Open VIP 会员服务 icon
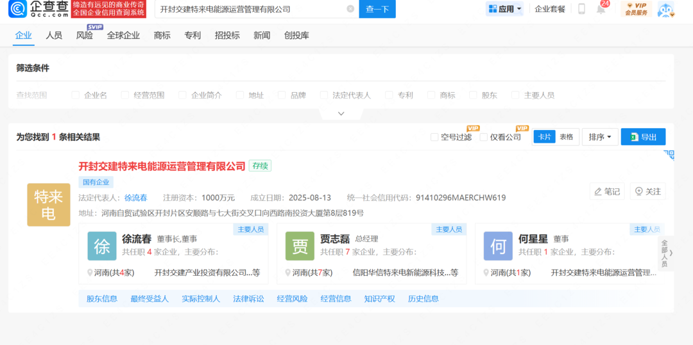 coord(636,9)
